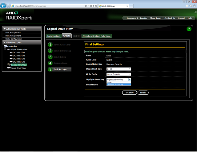Image resolution: width=197 pixels, height=152 pixels.
Task: Click the Delete tab
Action: 77,36
